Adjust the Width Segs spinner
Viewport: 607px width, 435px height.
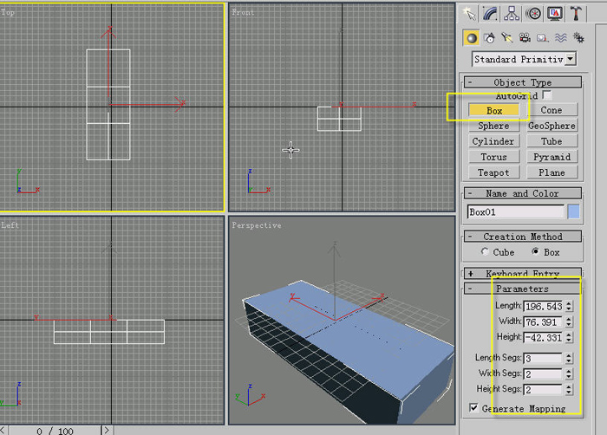[x=568, y=373]
